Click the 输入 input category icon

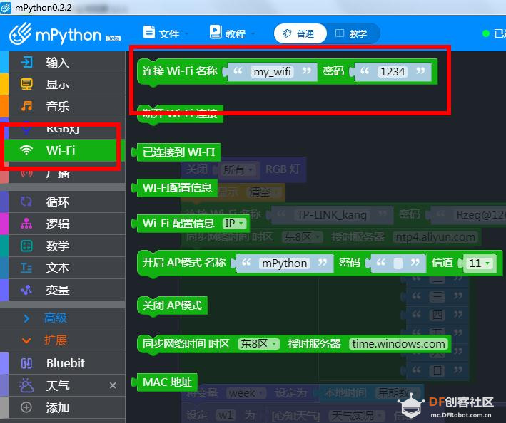26,62
